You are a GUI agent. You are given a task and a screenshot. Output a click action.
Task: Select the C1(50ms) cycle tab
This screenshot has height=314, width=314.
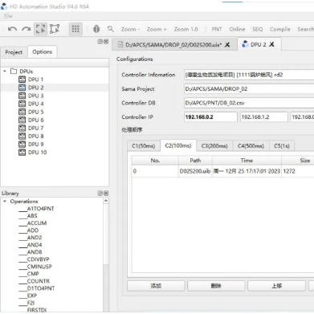(144, 146)
